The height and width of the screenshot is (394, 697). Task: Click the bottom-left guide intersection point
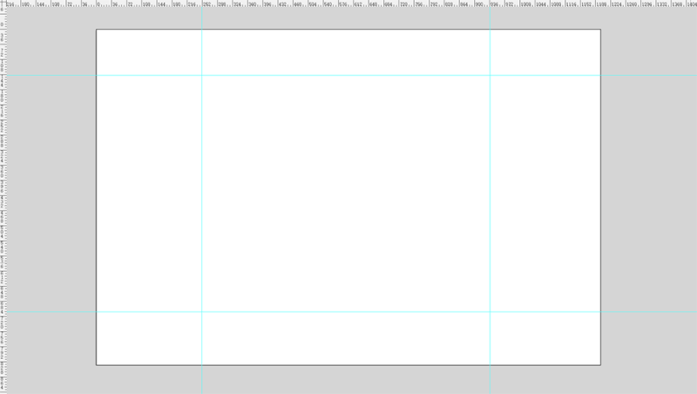coord(202,312)
